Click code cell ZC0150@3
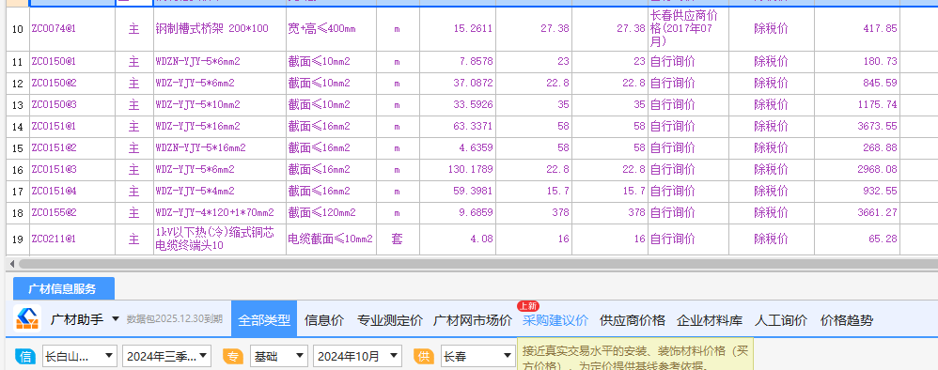The image size is (938, 370). (x=72, y=105)
